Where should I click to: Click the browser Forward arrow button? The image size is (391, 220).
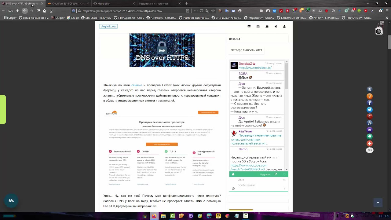31,11
